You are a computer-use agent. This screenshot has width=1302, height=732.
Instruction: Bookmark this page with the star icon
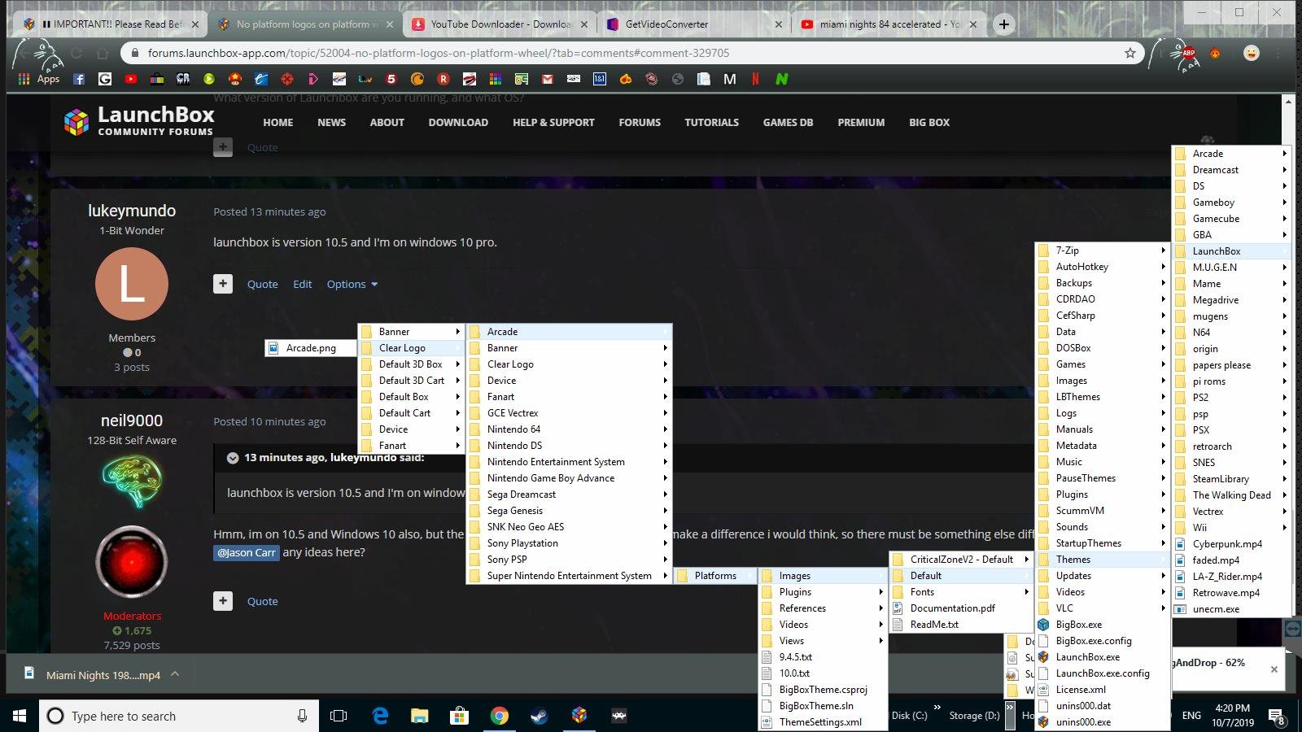coord(1130,53)
